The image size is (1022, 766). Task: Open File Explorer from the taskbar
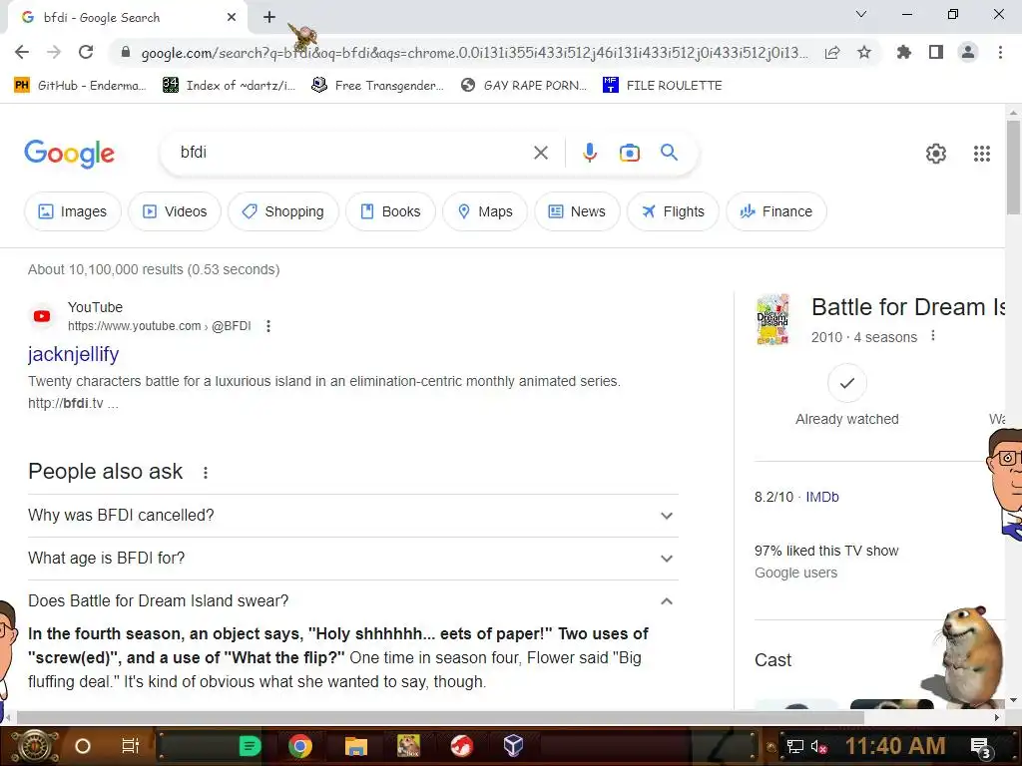point(356,746)
